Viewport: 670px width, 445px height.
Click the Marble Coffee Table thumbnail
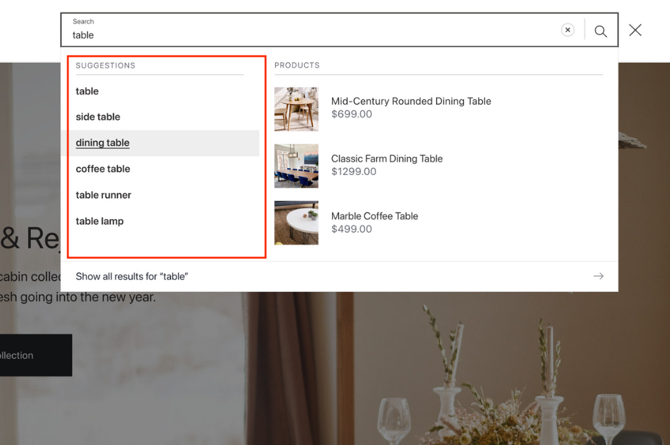click(x=296, y=222)
